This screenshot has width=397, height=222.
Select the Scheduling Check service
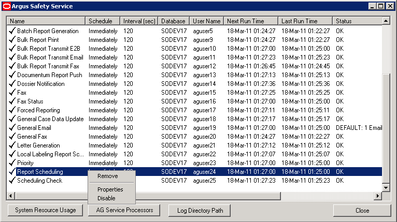[x=39, y=181]
